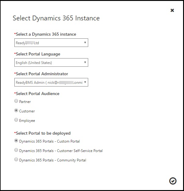This screenshot has height=191, width=184.
Task: Open the Portal Language dropdown
Action: (51, 62)
